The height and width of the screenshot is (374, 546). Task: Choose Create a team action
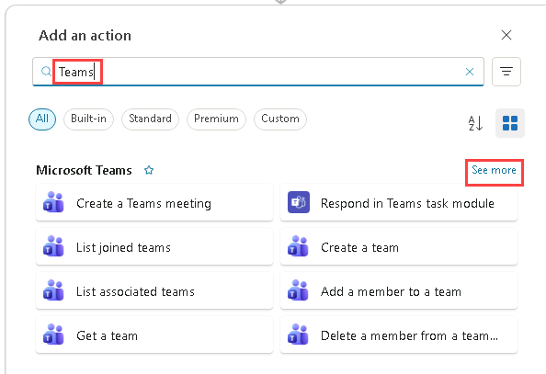[399, 246]
